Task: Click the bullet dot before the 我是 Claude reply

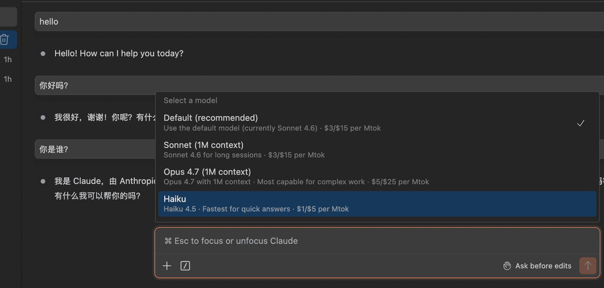Action: tap(43, 181)
